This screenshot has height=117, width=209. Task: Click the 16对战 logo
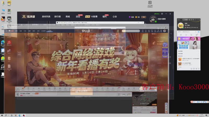pyautogui.click(x=28, y=17)
